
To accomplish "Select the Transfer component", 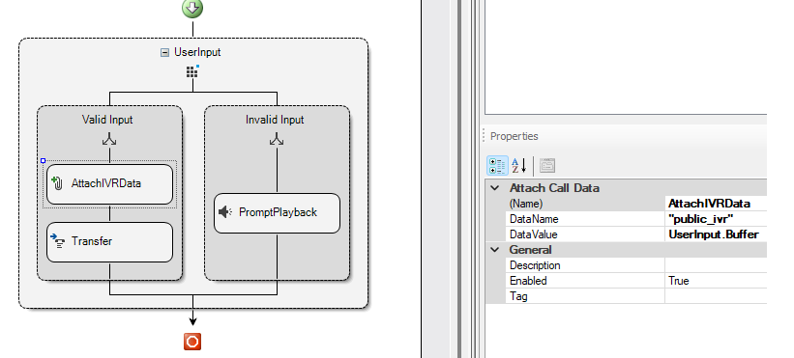I will tap(109, 242).
